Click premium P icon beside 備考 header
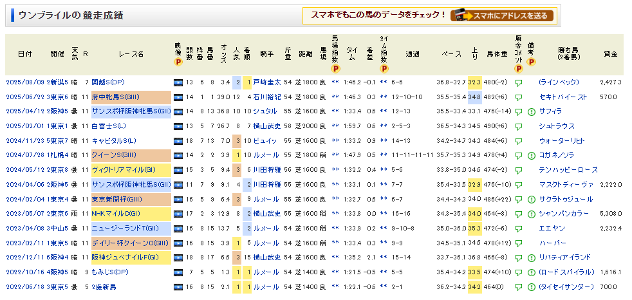 (x=531, y=62)
